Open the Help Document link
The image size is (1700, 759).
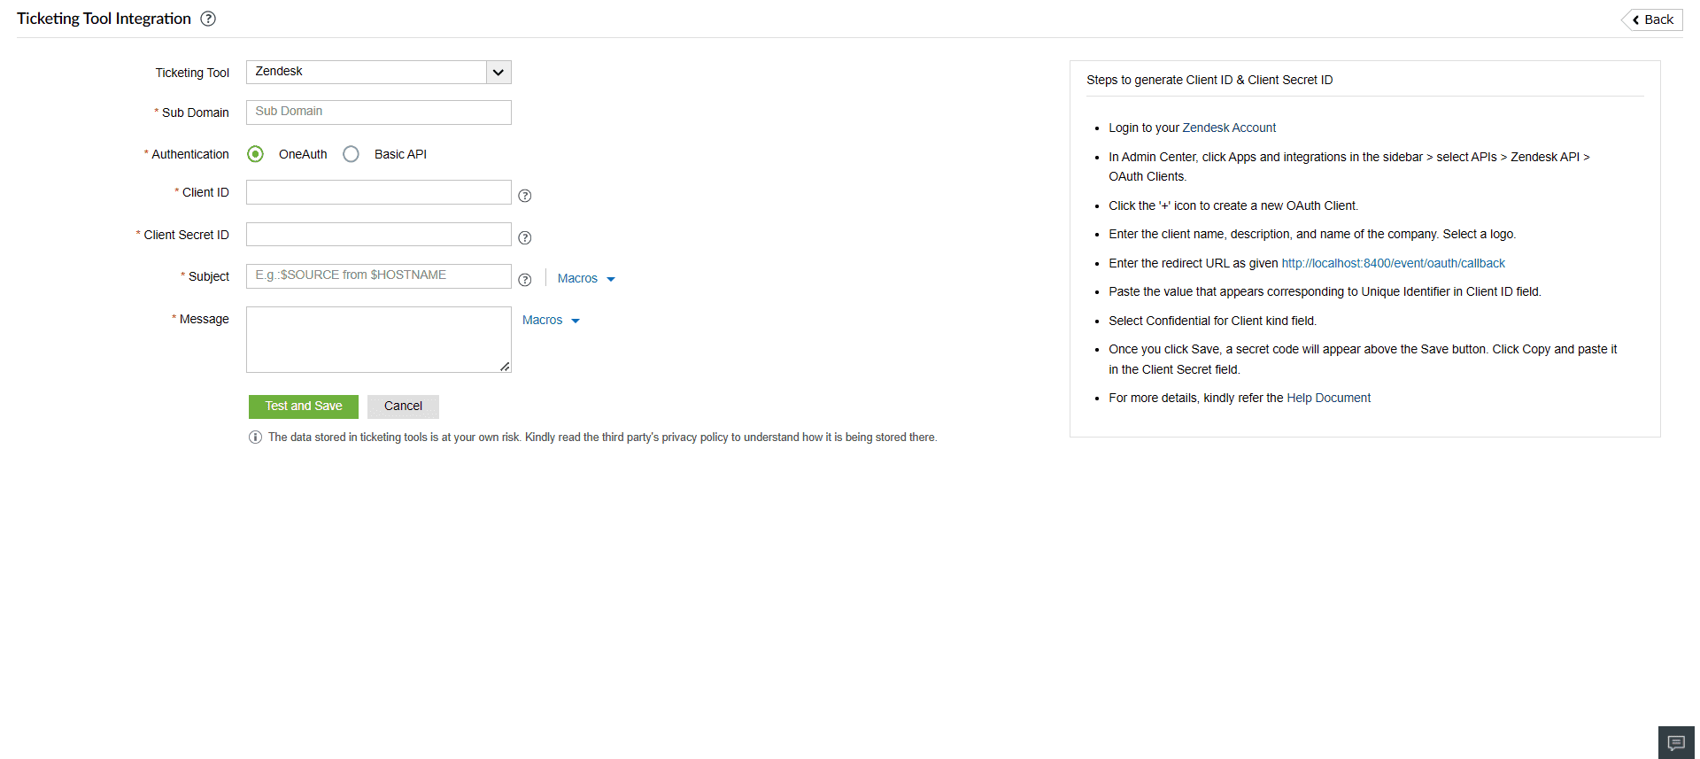pos(1328,398)
